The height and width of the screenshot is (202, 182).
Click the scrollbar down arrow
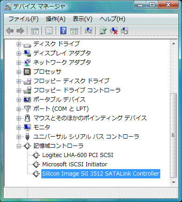174,182
